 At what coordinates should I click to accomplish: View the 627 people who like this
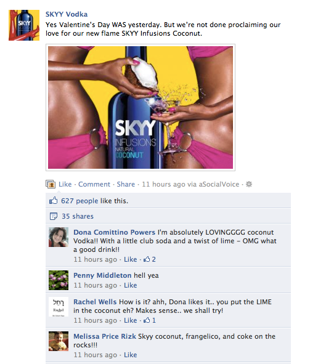point(79,201)
